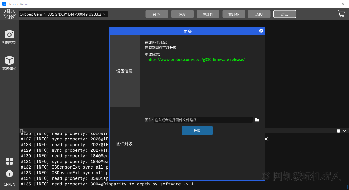The width and height of the screenshot is (349, 190).
Task: Open the 相机控制 camera control panel
Action: (x=9, y=37)
